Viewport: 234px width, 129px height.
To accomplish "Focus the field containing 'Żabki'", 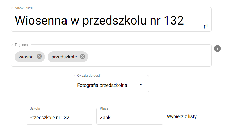I will pos(130,118).
